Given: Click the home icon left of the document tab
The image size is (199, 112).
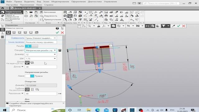Looking at the screenshot, I should (x=2, y=8).
